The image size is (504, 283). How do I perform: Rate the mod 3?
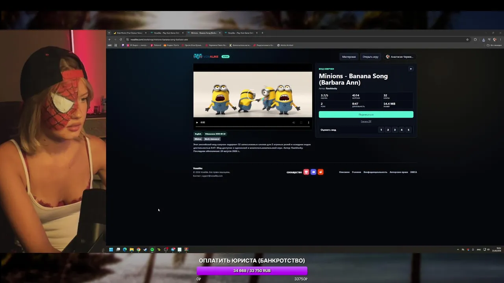395,130
